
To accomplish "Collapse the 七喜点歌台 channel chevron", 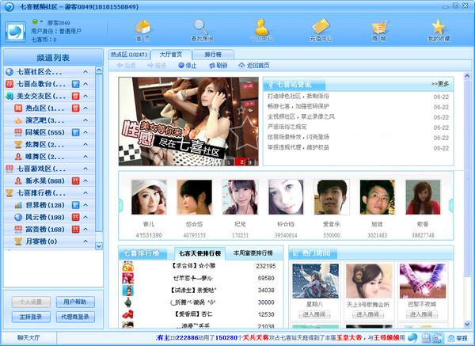I will (85, 84).
